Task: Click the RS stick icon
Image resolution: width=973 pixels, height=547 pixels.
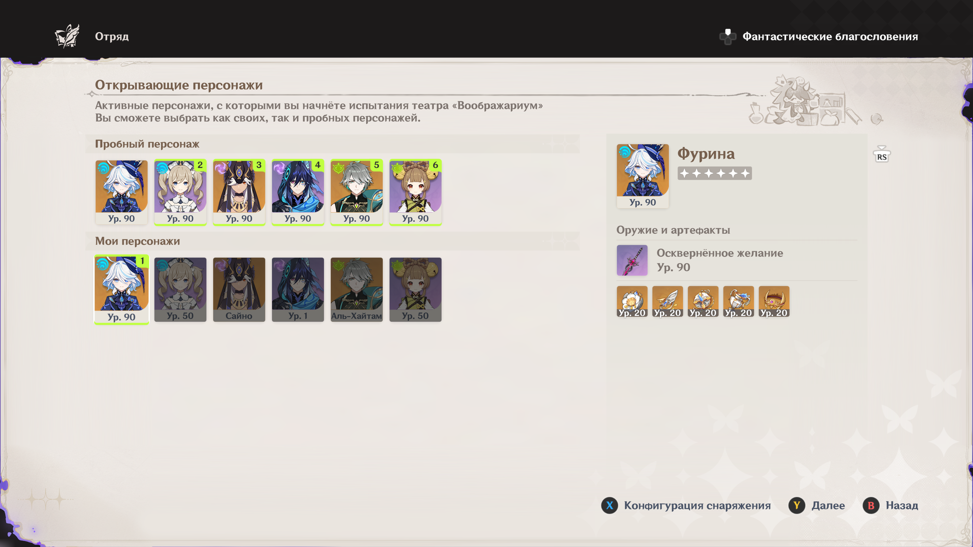Action: 882,155
